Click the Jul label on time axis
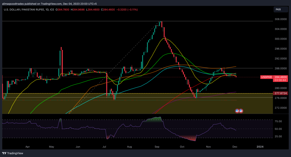The width and height of the screenshot is (291, 157). (x=104, y=147)
